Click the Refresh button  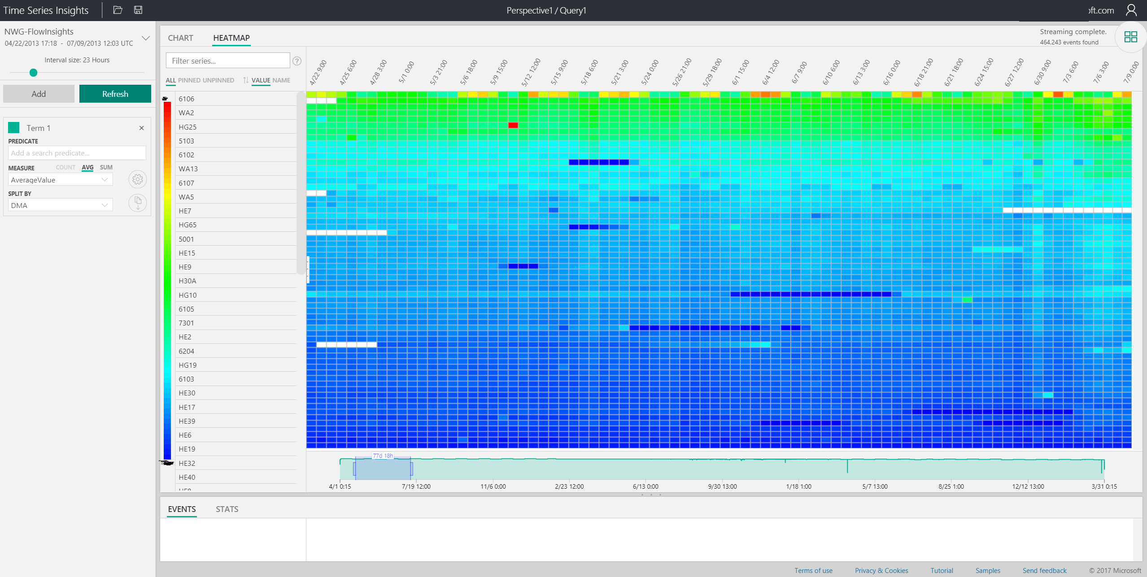[x=115, y=94]
